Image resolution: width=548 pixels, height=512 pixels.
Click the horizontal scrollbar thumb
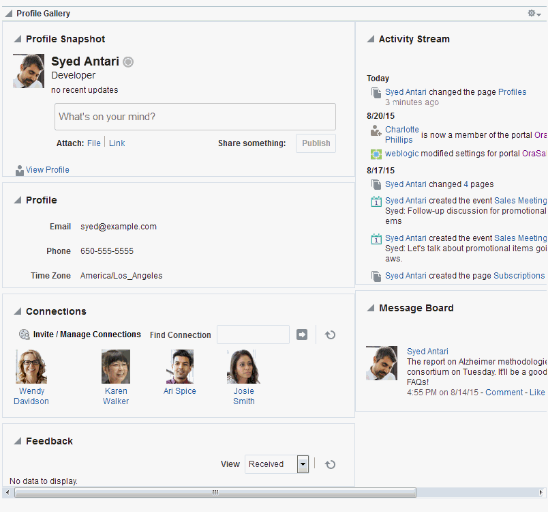coord(215,492)
